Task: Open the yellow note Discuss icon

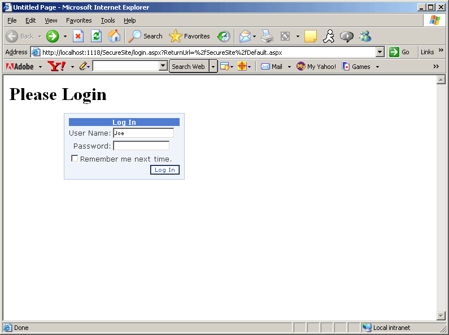Action: (311, 36)
